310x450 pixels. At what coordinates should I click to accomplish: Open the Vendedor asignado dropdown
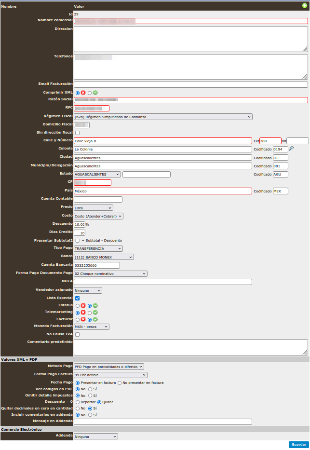(88, 290)
